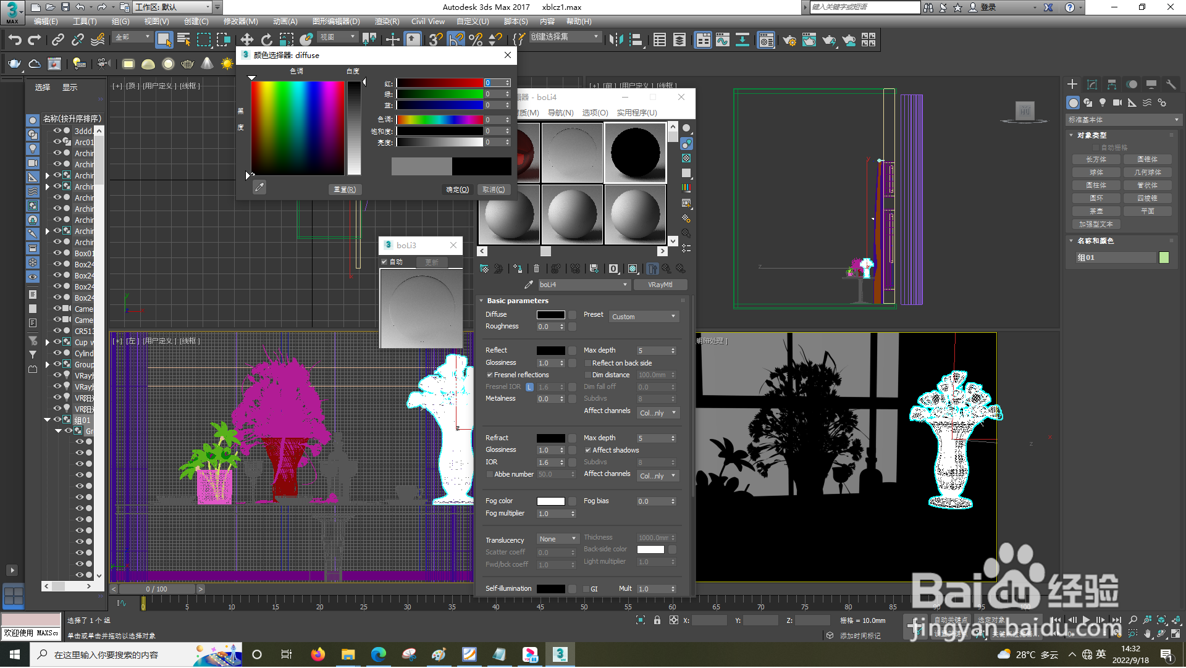This screenshot has height=668, width=1186.
Task: Choose the Select and Rotate tool
Action: [266, 40]
